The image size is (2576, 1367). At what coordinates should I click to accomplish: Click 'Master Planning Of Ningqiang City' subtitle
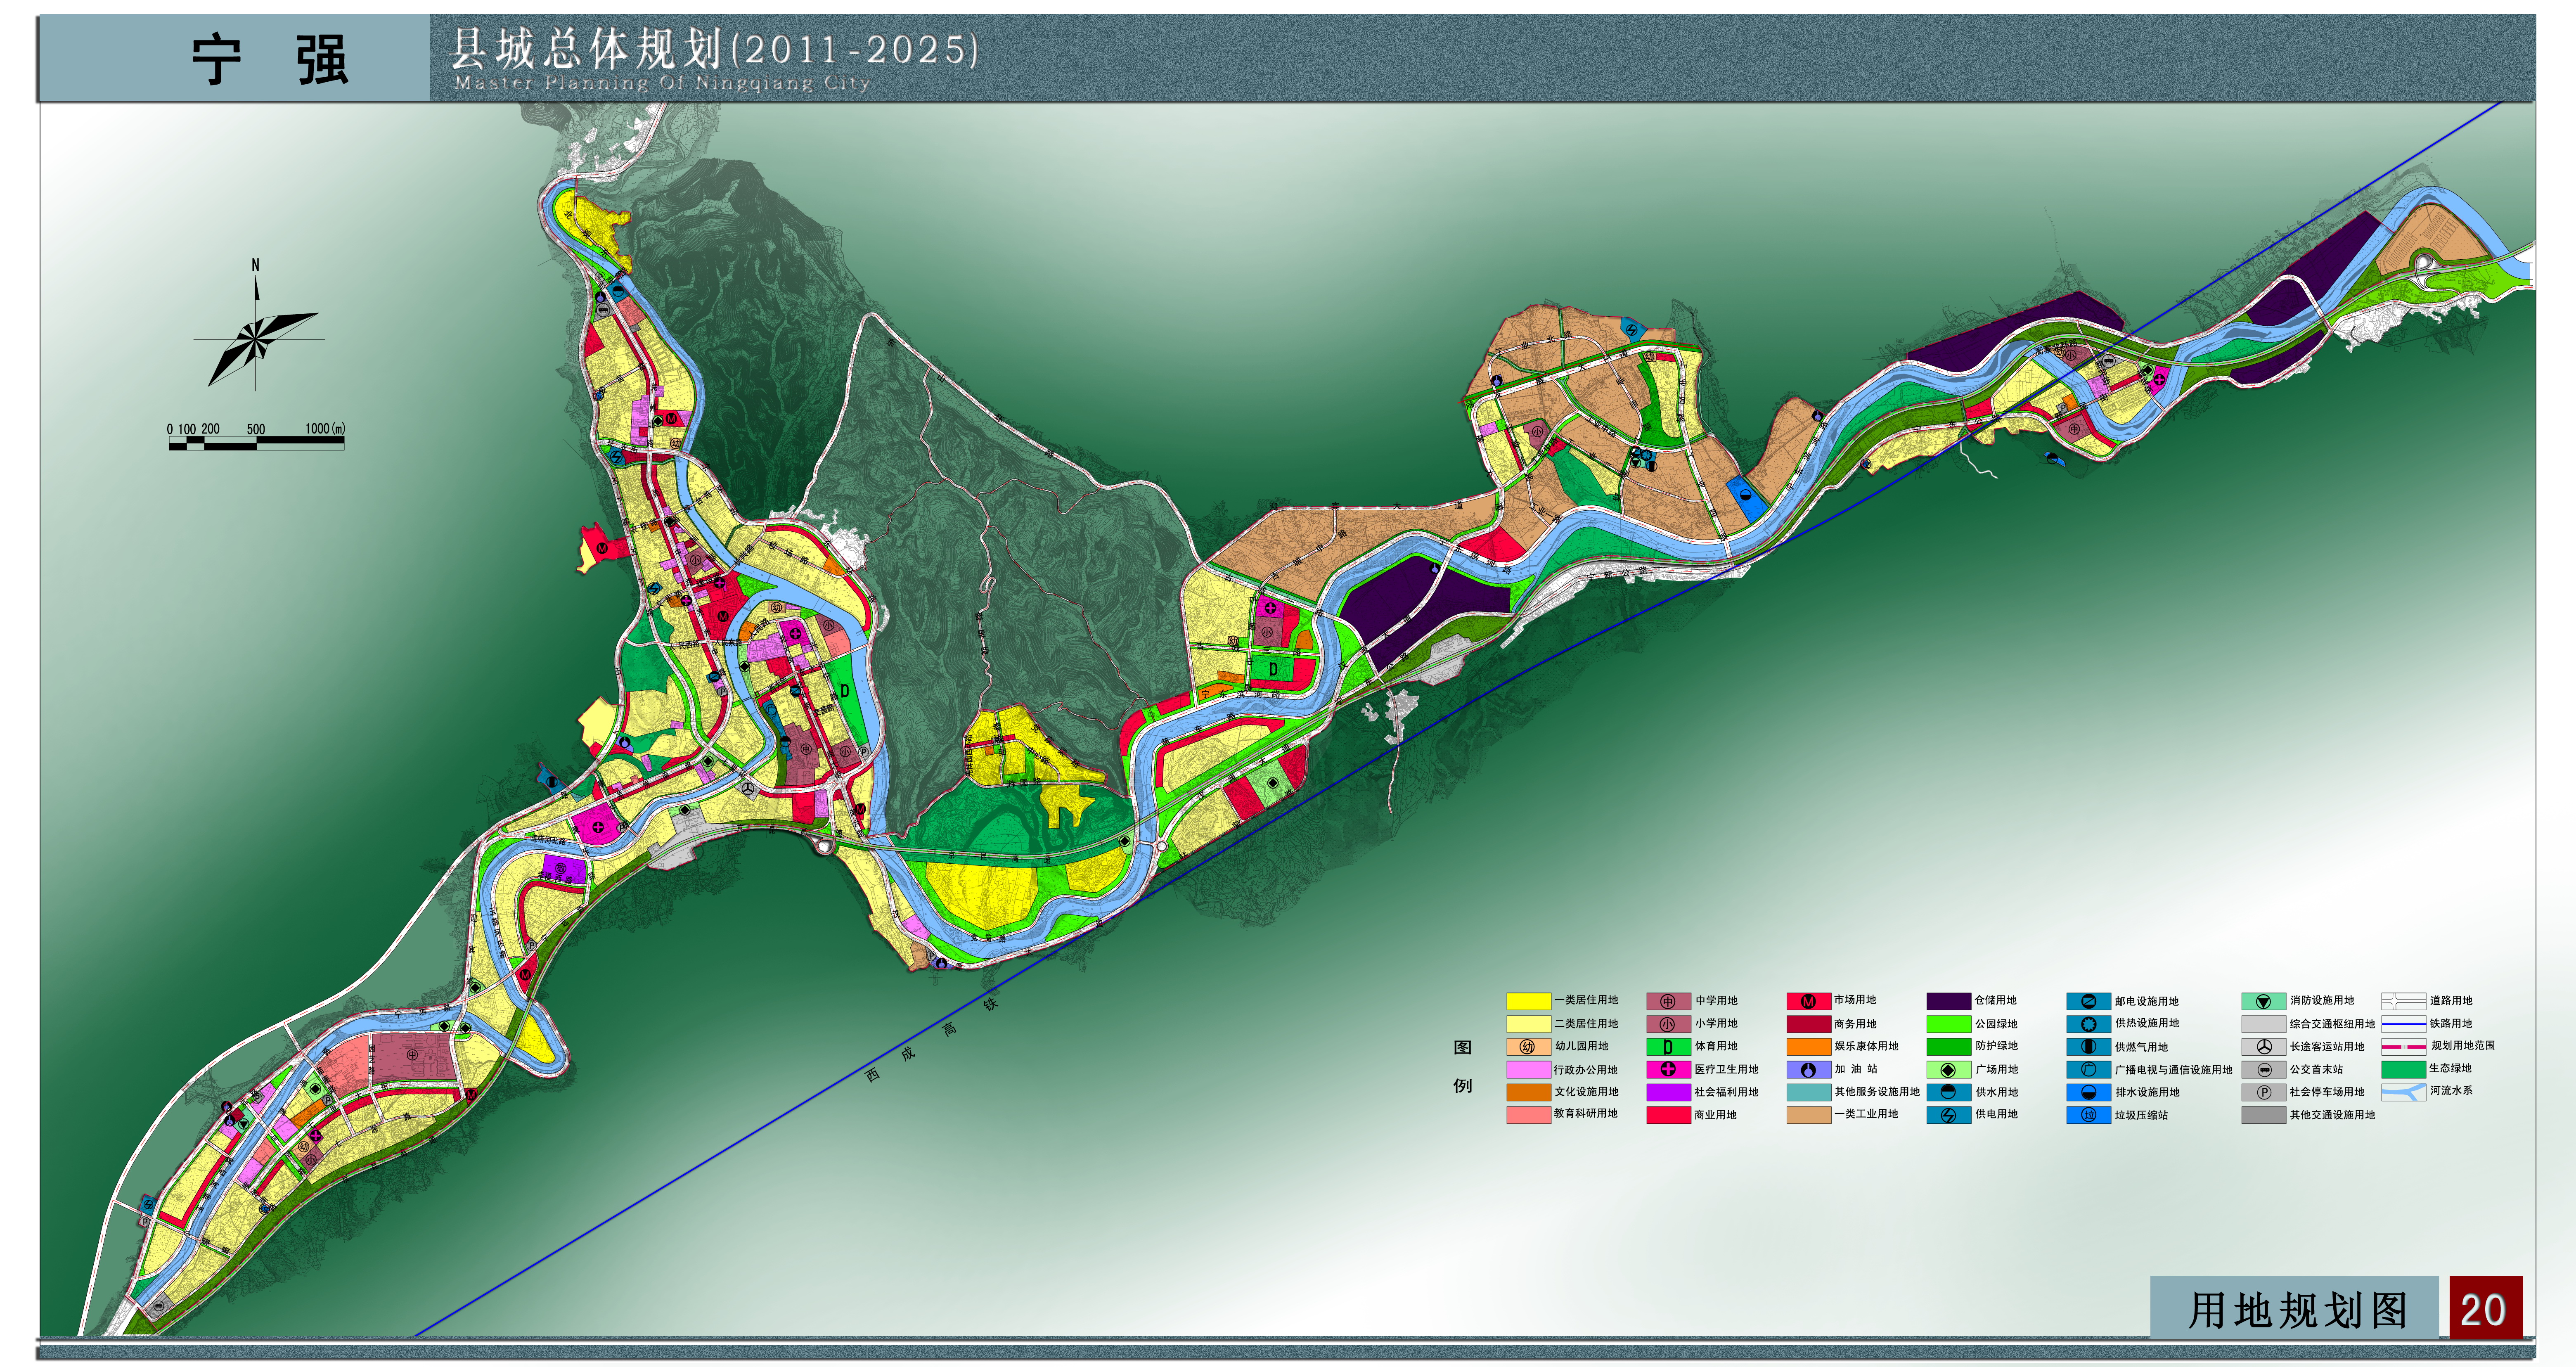[x=662, y=83]
